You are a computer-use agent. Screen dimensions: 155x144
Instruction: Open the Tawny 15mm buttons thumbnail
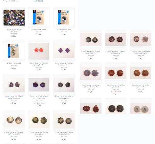tap(116, 73)
